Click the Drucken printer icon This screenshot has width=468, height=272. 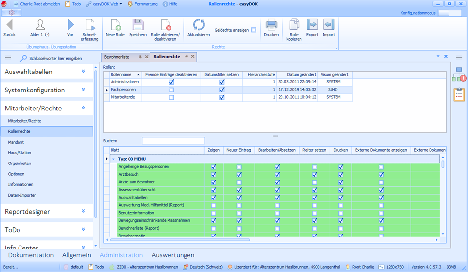[x=271, y=25]
